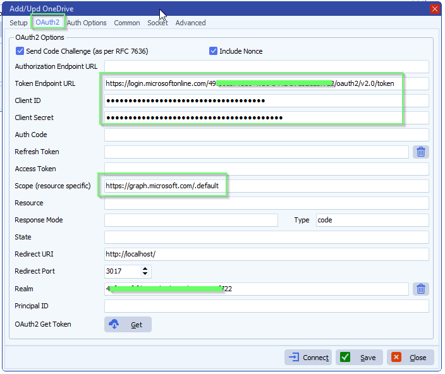Open the Auth Options tab
Viewport: 445px width, 374px height.
coord(87,23)
